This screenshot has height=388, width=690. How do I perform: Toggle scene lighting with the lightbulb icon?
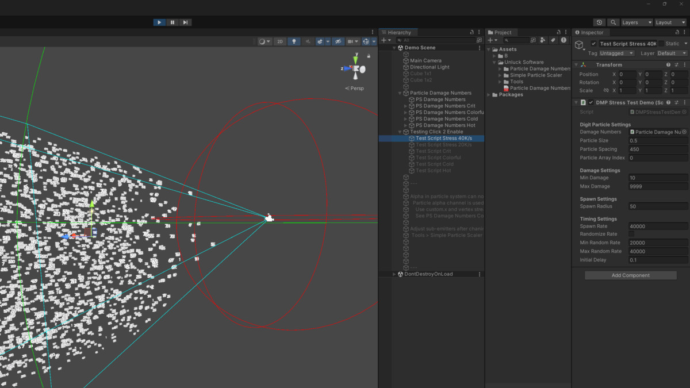294,41
